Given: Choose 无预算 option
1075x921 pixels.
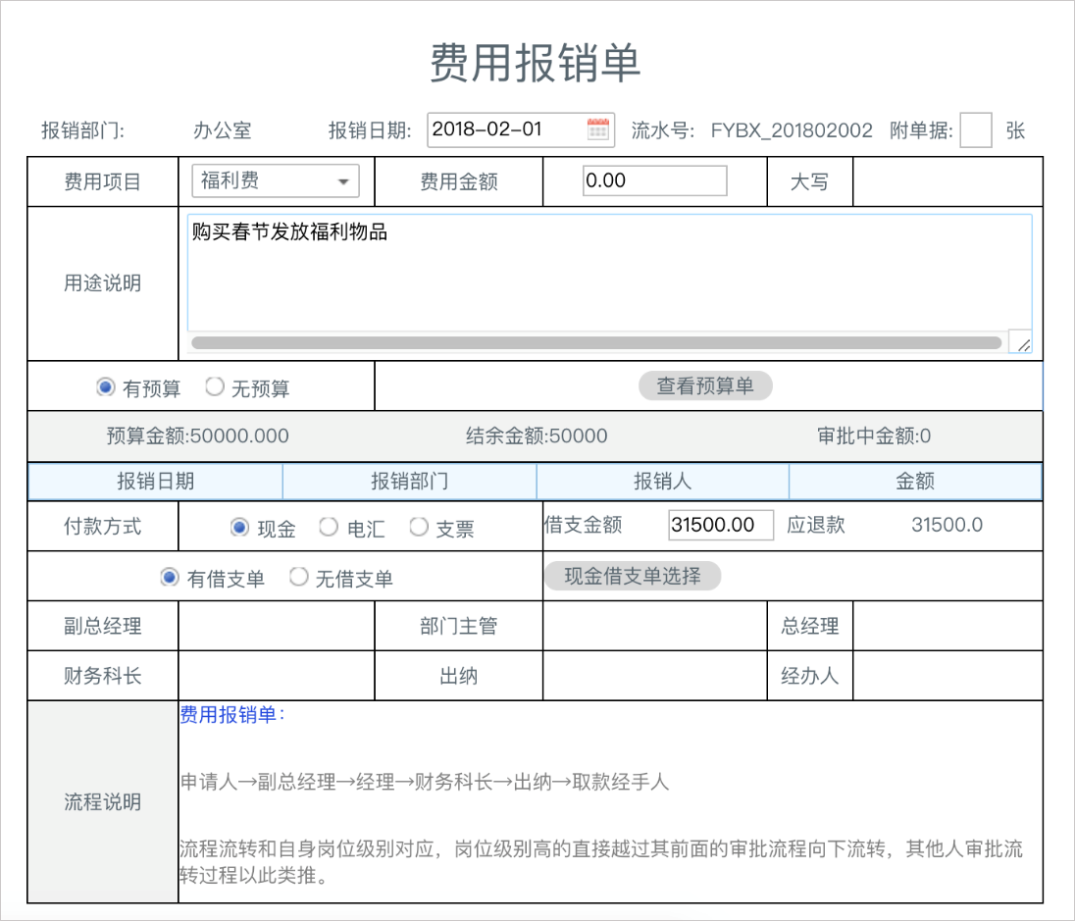Looking at the screenshot, I should pos(214,385).
